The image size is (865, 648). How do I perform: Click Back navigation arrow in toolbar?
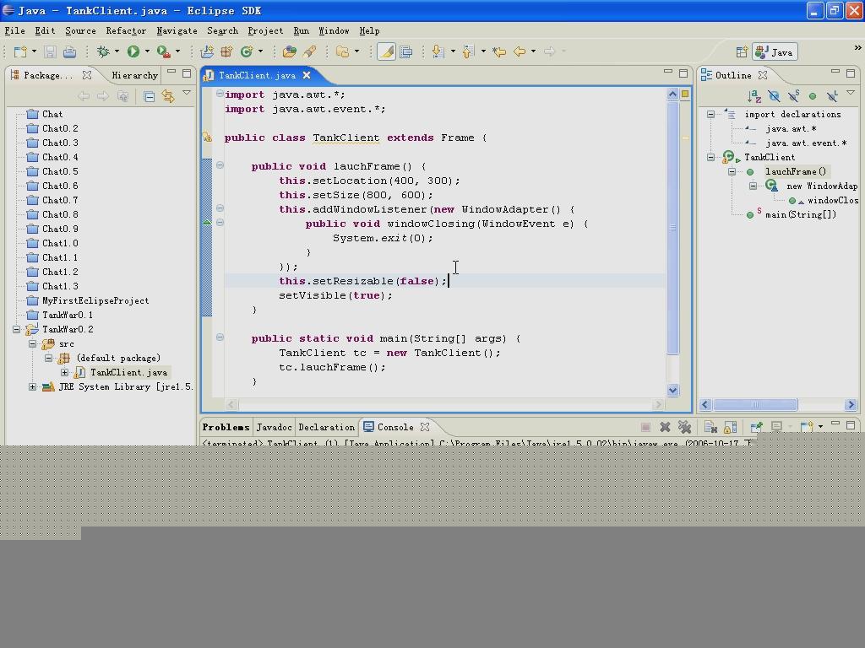[x=520, y=51]
